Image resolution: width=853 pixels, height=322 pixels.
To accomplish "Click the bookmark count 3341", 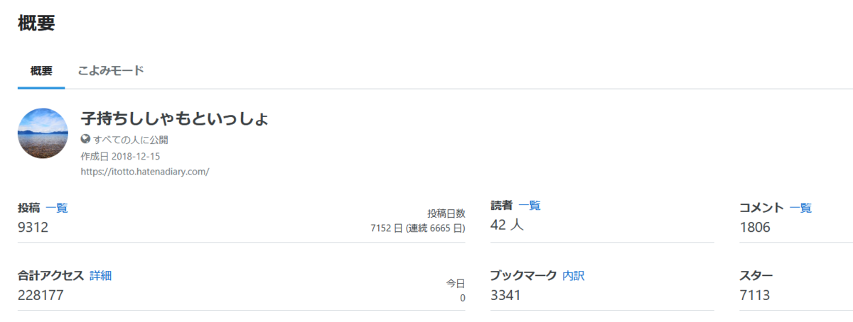I will tap(506, 296).
